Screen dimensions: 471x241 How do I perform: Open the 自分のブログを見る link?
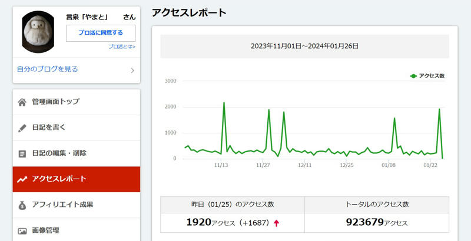[x=48, y=69]
